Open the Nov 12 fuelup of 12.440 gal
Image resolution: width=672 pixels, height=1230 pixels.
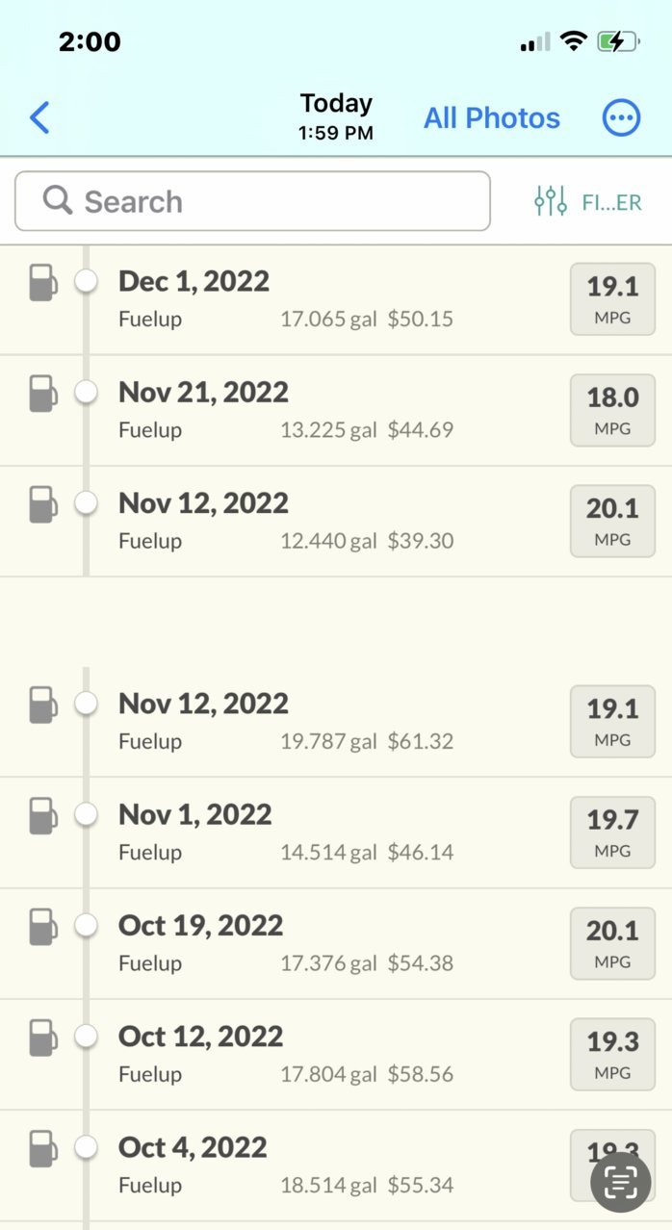(336, 522)
